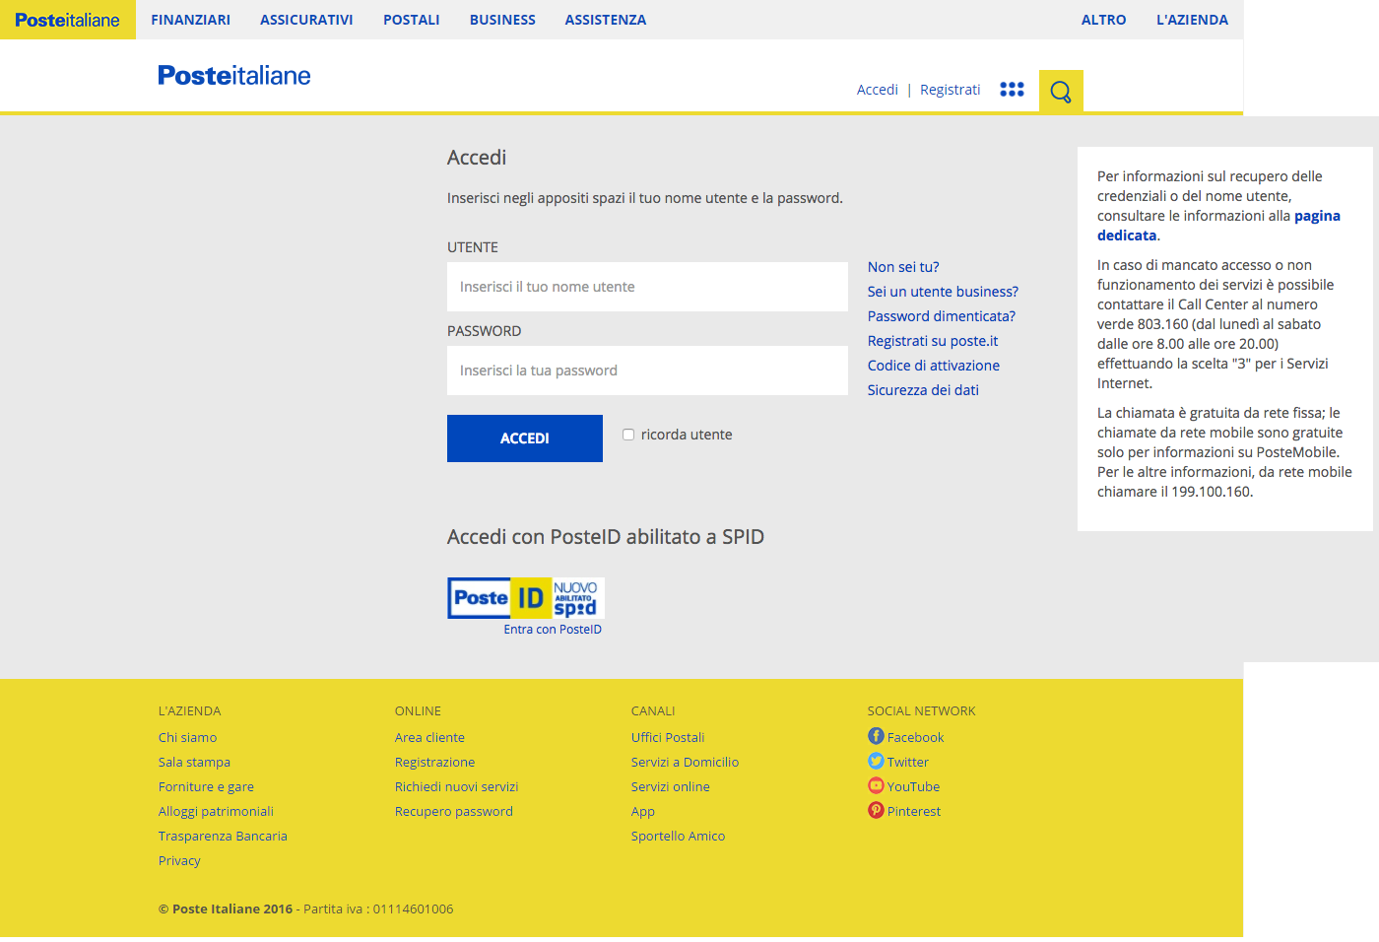Click 'Registrati su poste.it' link
The width and height of the screenshot is (1379, 942).
click(933, 341)
